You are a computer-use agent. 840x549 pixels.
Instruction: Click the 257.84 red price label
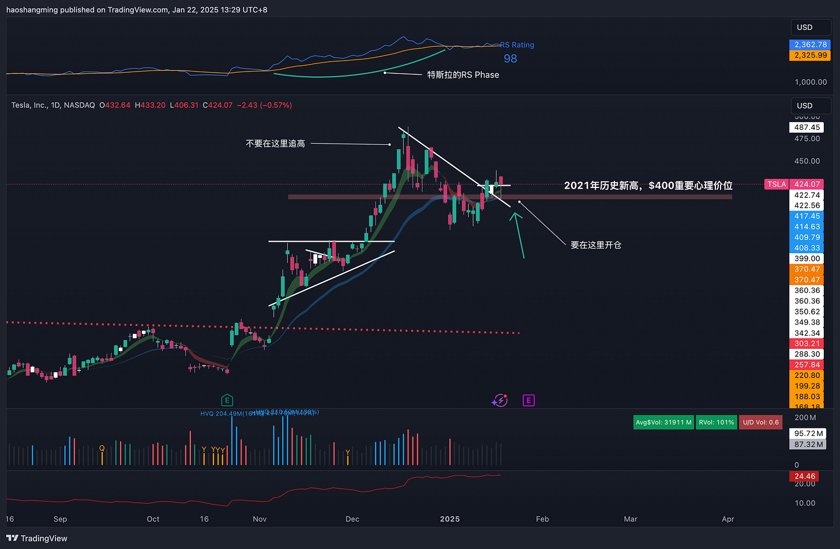click(x=807, y=365)
